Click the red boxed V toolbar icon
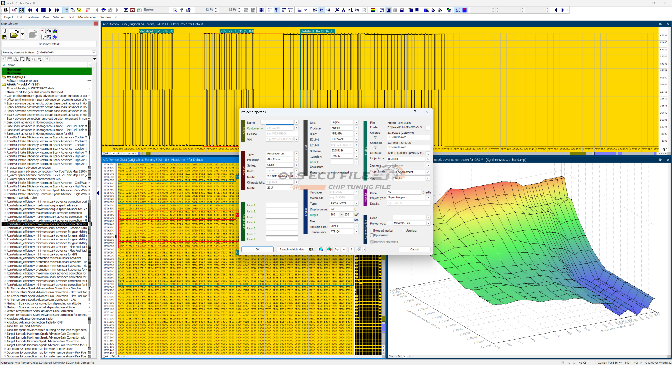 point(133,10)
